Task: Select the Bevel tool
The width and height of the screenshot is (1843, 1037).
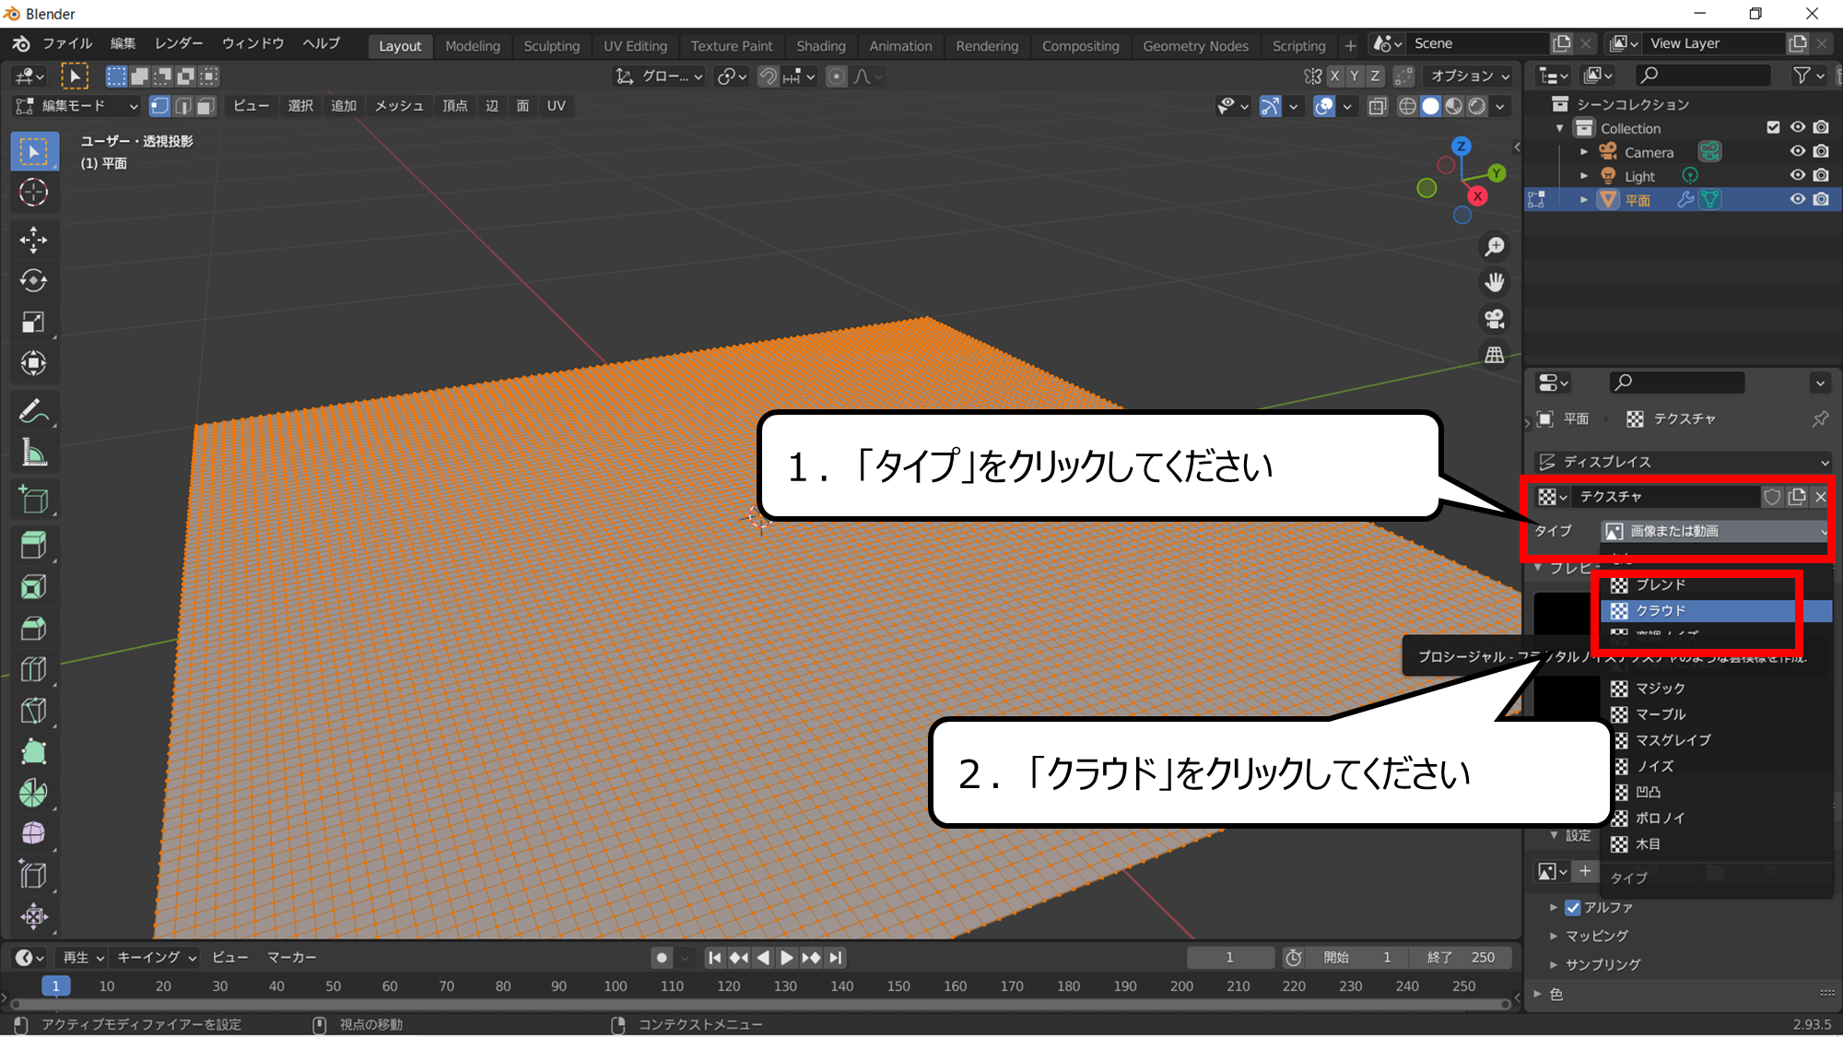Action: pos(34,629)
